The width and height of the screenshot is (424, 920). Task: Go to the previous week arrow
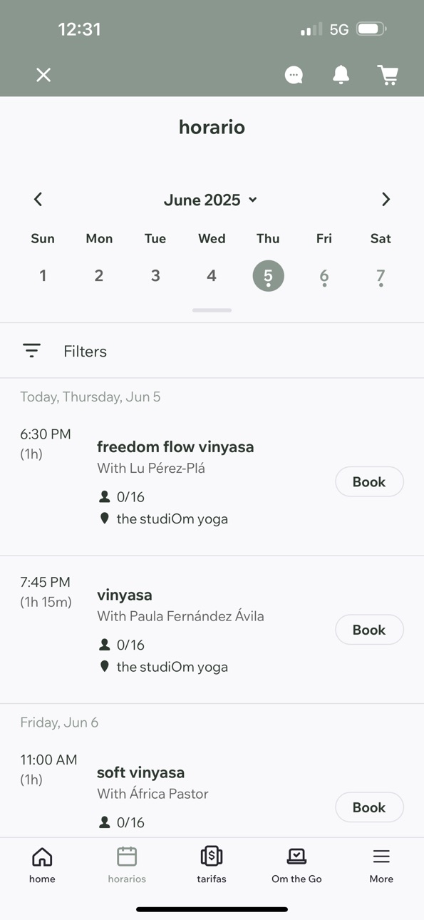38,200
